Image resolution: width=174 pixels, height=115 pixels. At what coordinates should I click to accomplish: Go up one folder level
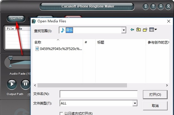pos(139,30)
